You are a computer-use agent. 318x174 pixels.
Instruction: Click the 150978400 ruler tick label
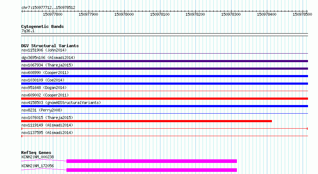coord(267,14)
